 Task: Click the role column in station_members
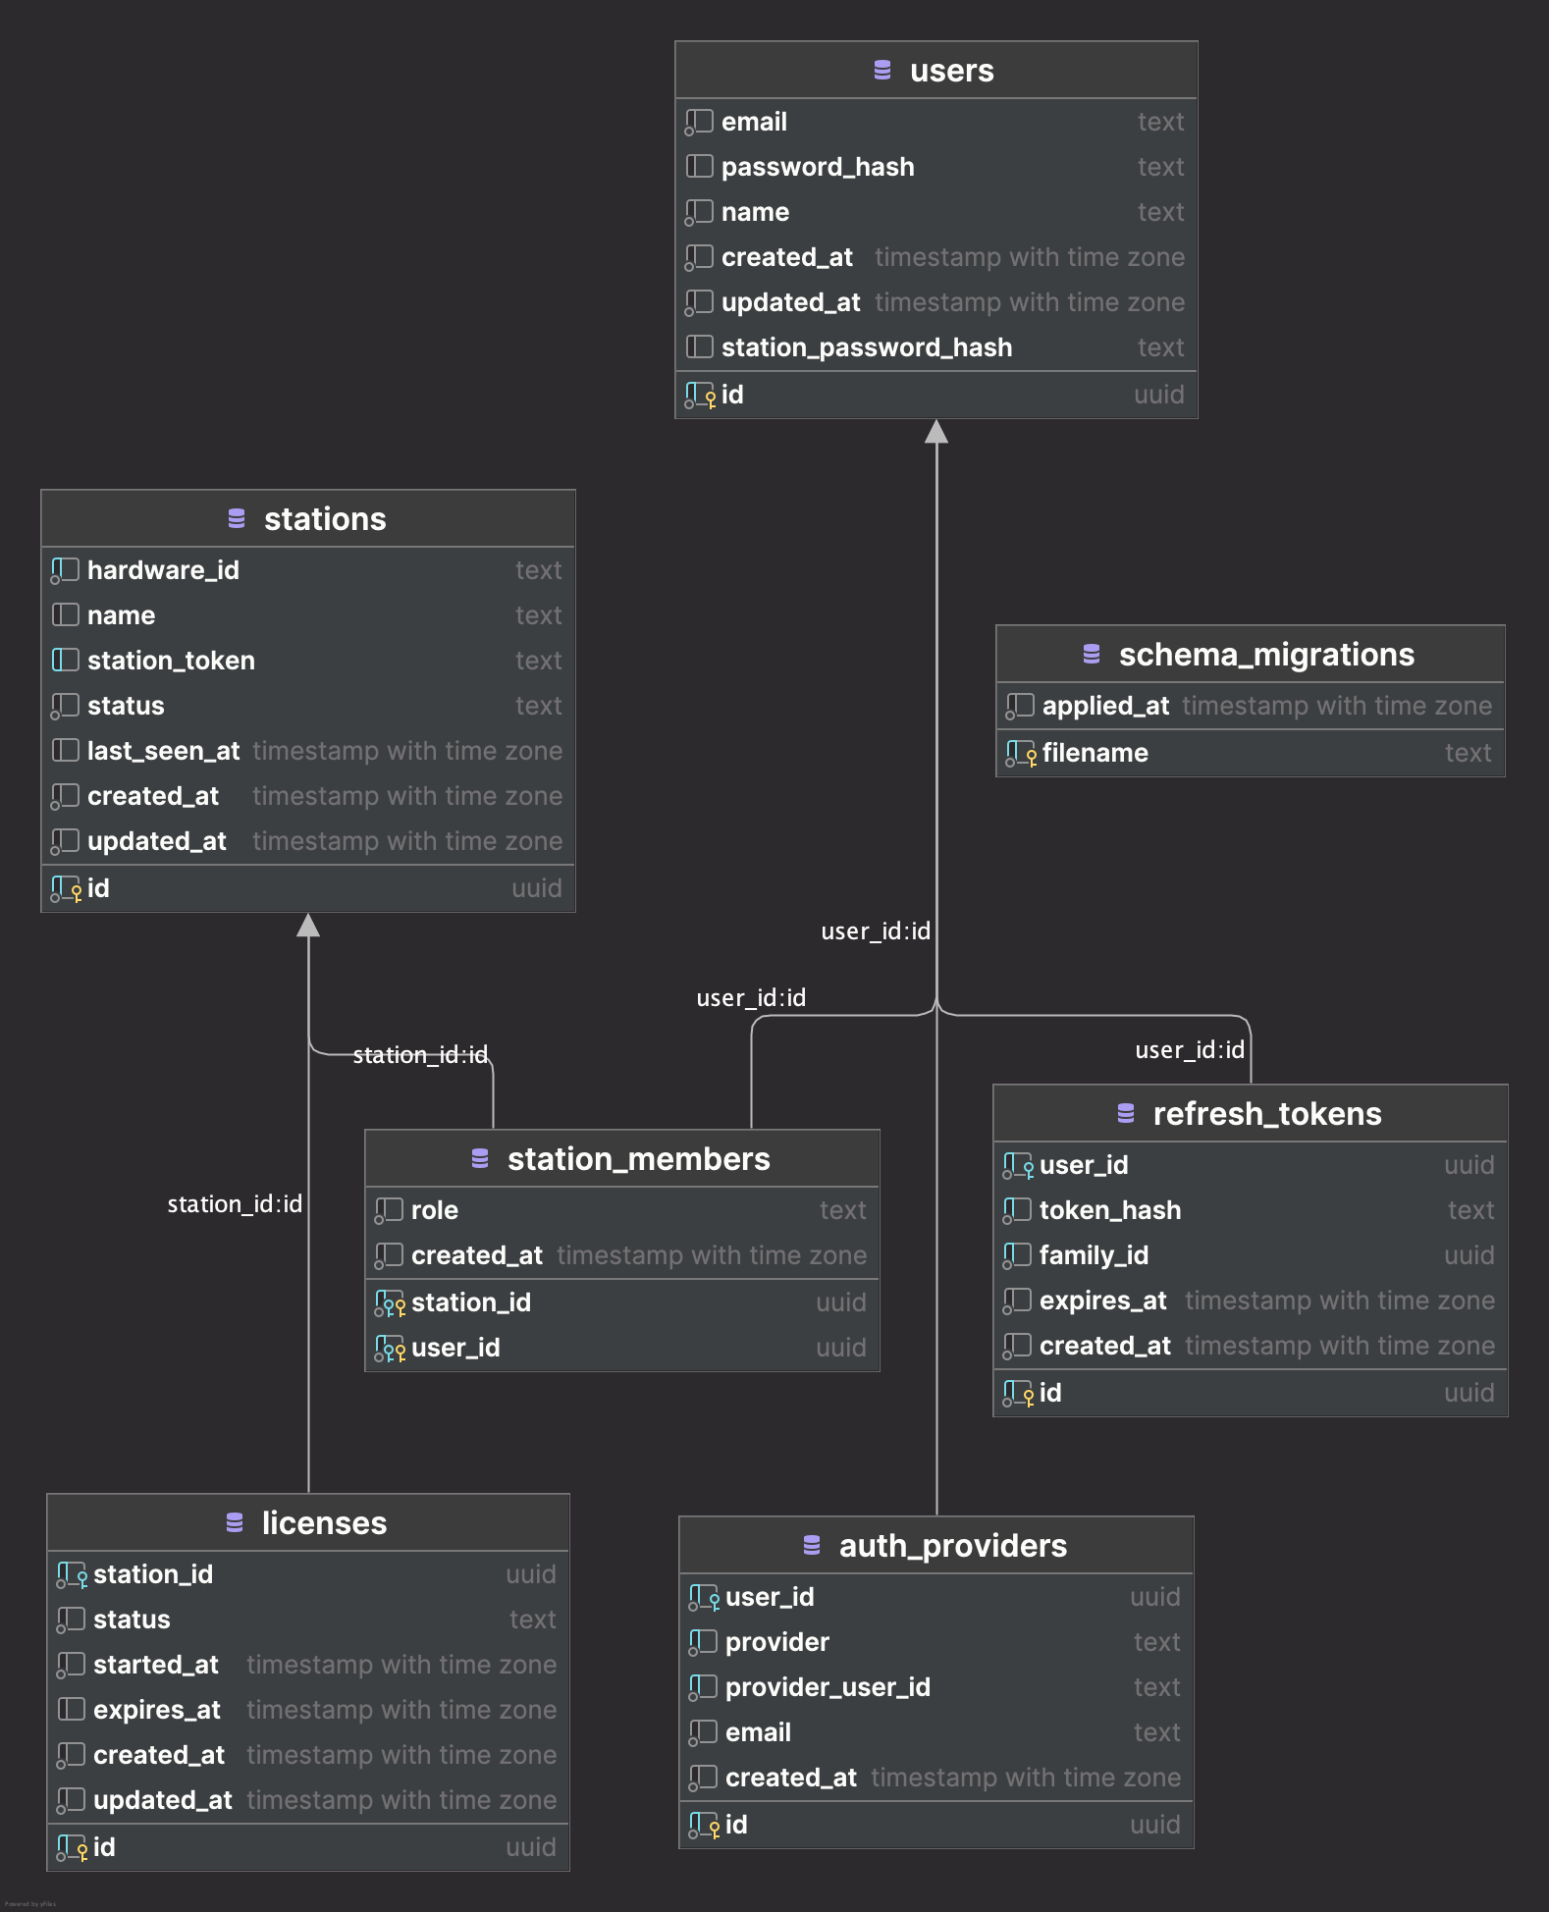[622, 1210]
